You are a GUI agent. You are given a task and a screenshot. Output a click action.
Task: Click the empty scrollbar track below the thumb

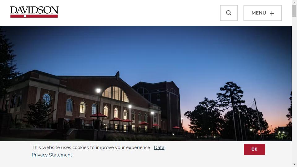point(294,89)
